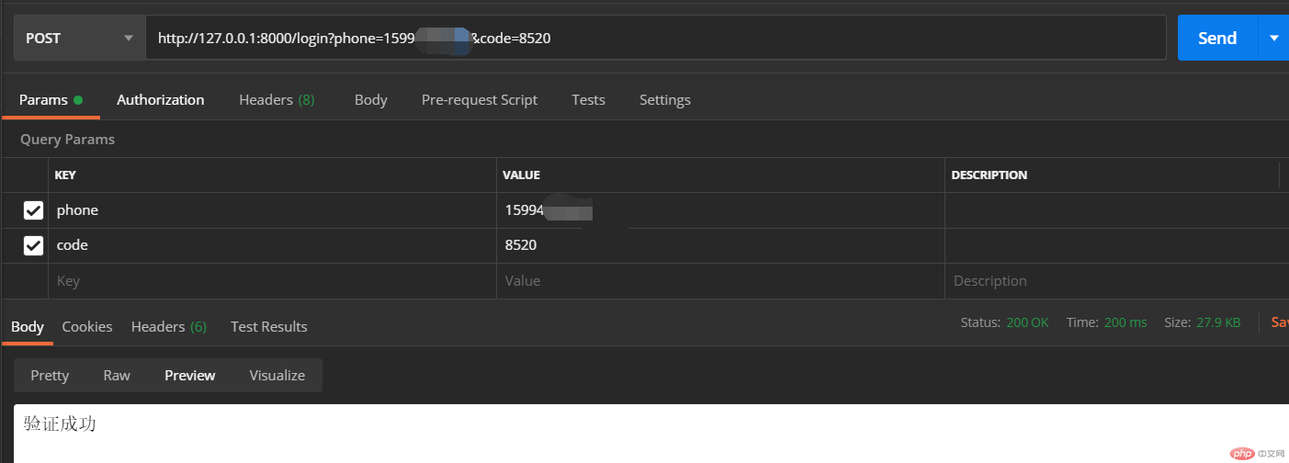Open the request Headers (8) tab
This screenshot has height=463, width=1289.
[277, 100]
